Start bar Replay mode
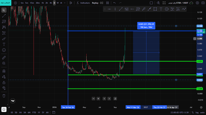206x115 pixels. pos(95,3)
